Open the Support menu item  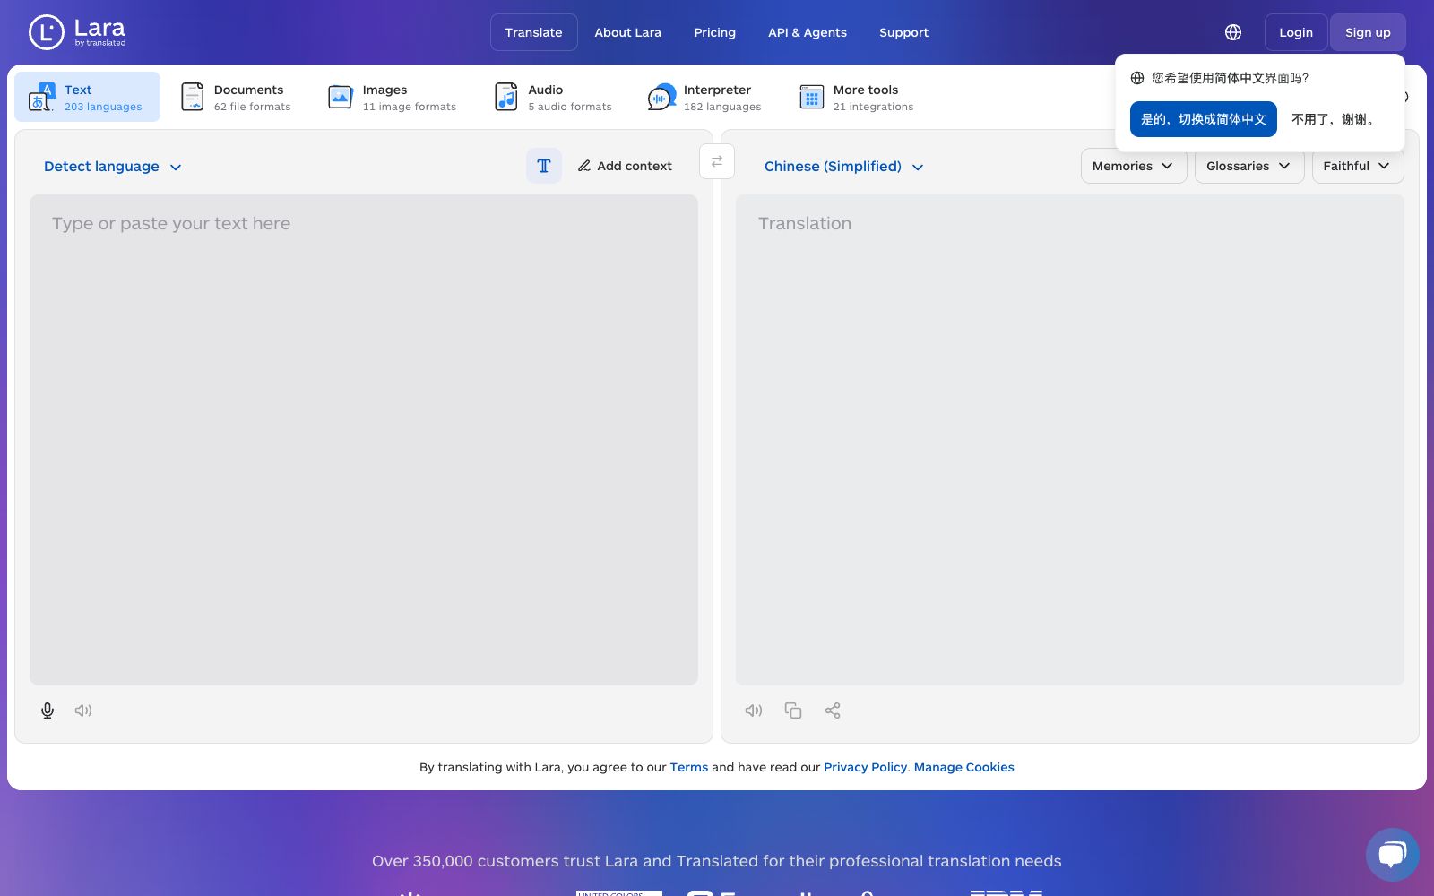[x=903, y=32]
